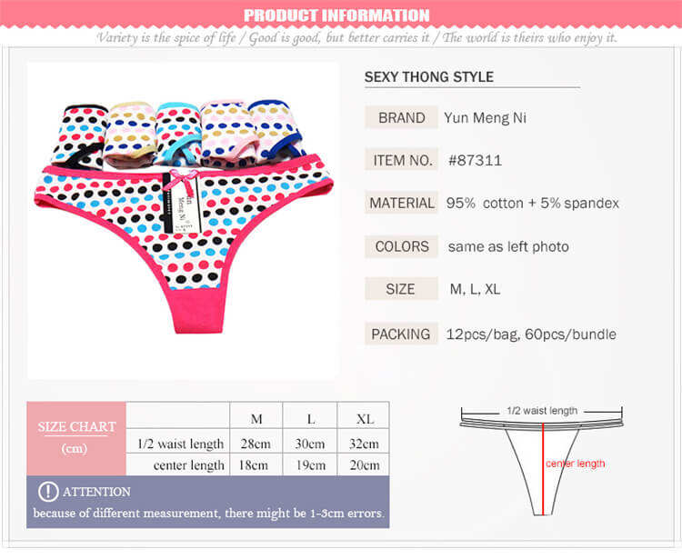The width and height of the screenshot is (682, 559).
Task: Click the COLORS label box
Action: [401, 246]
